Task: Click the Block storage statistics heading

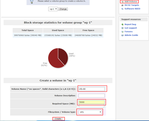Action: (x=58, y=23)
